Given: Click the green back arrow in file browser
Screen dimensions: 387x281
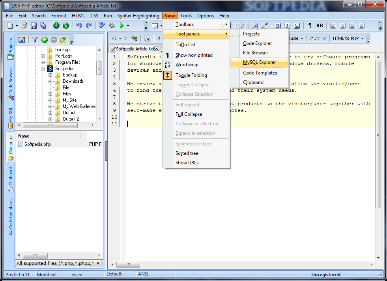Looking at the screenshot, I should coord(44,40).
